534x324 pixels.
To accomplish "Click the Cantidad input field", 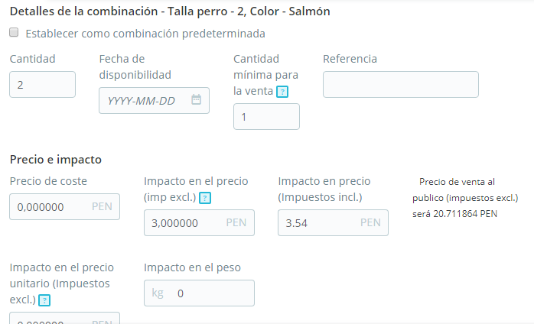I will [x=42, y=84].
